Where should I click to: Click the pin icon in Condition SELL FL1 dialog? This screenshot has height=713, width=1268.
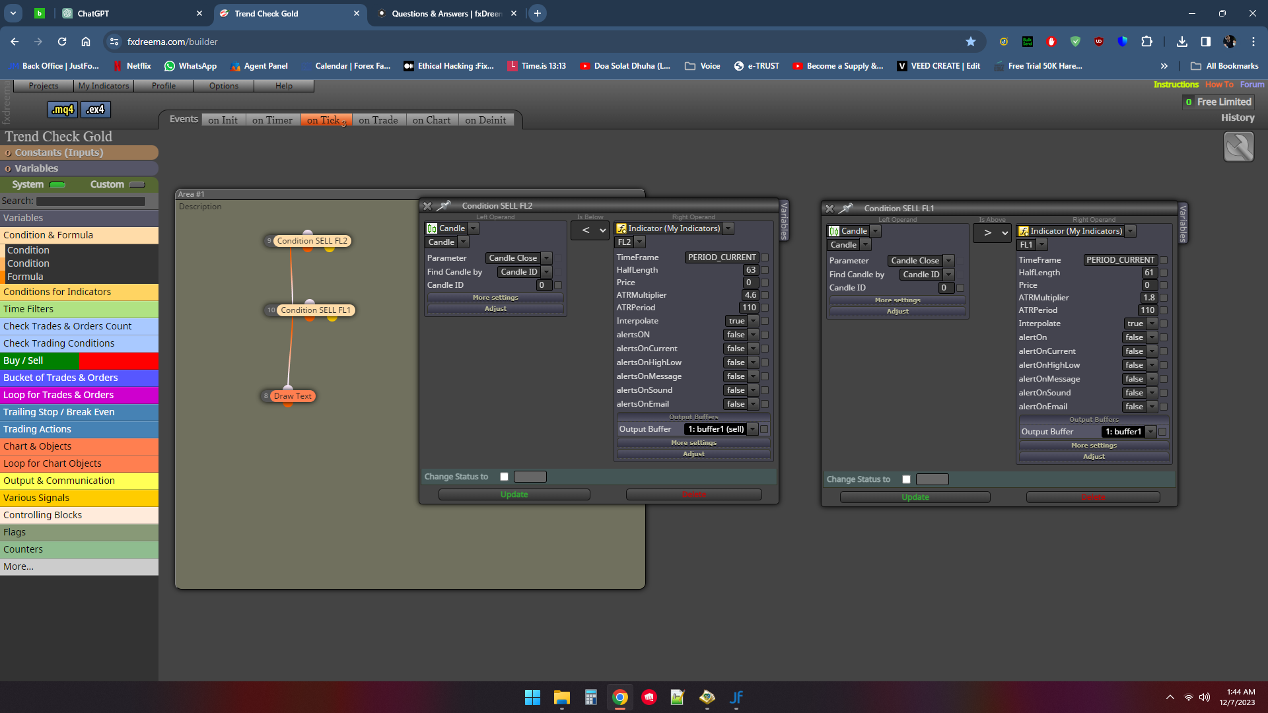[846, 209]
